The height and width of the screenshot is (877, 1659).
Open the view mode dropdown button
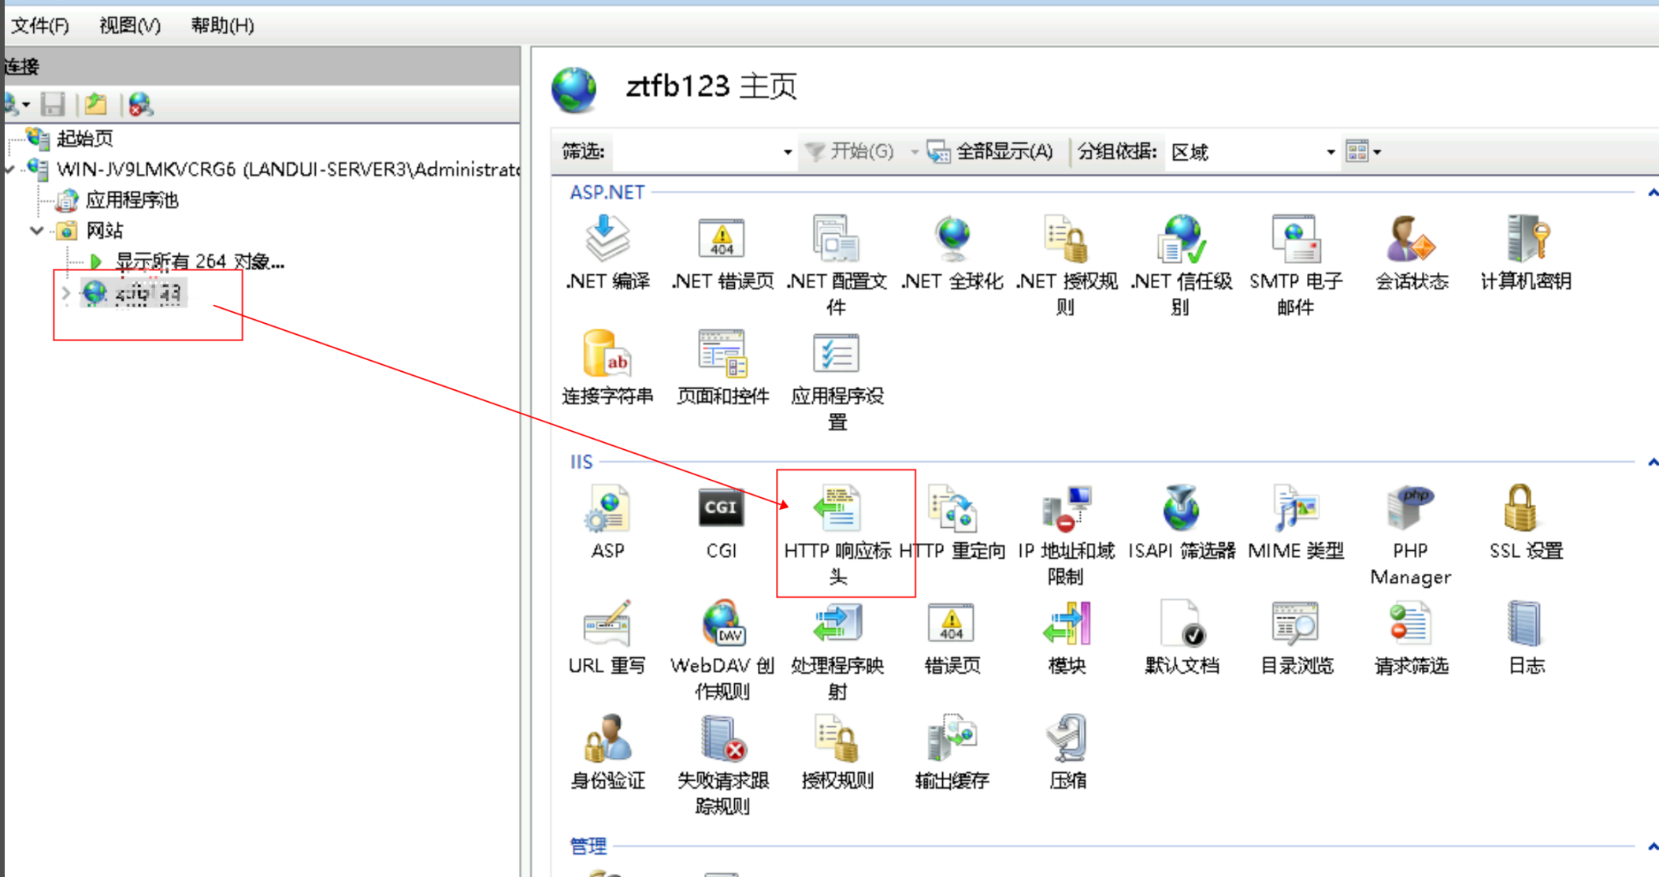coord(1364,151)
